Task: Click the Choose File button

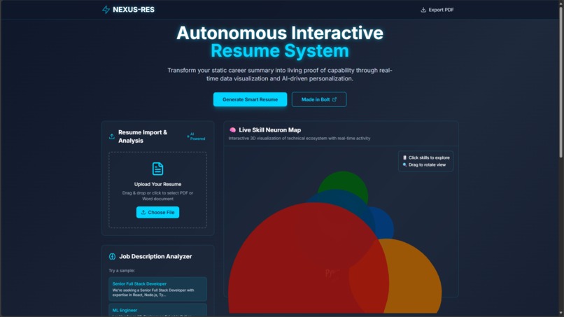Action: [x=157, y=212]
